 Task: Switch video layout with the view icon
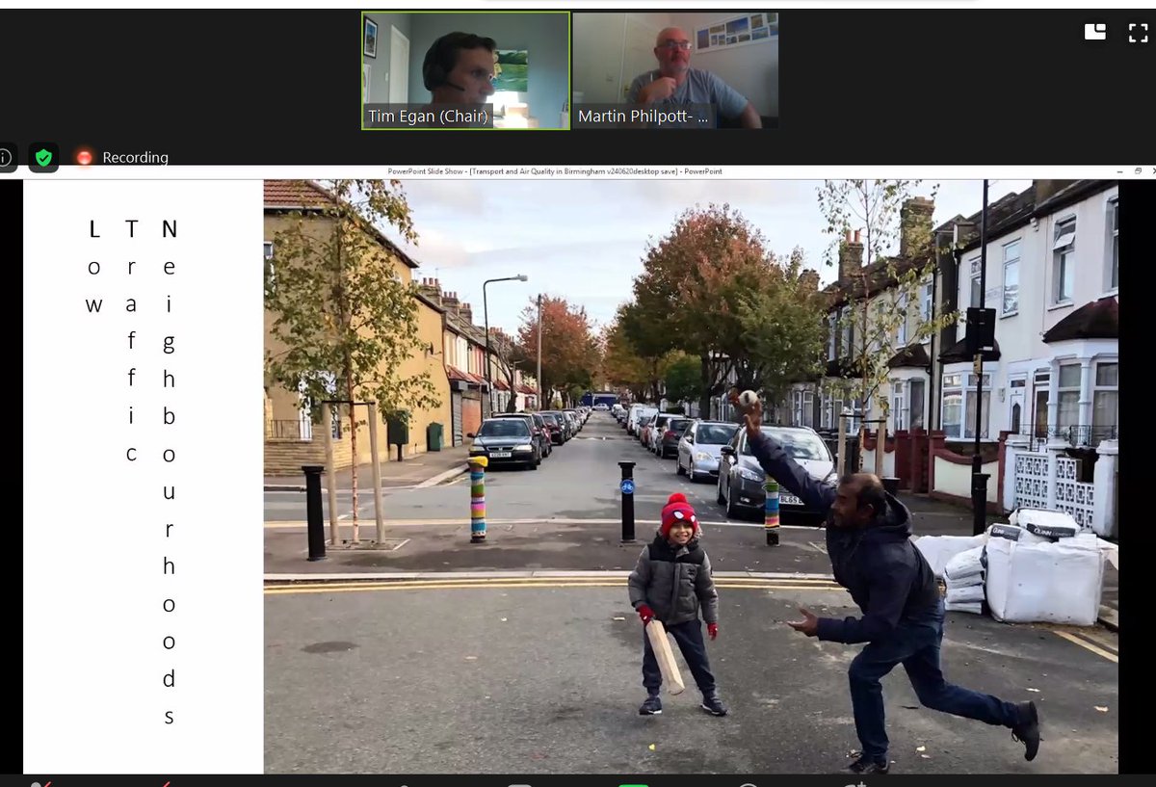click(x=1095, y=32)
